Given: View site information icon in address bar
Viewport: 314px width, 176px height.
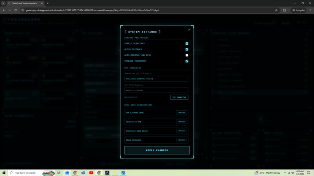Looking at the screenshot, I should point(23,10).
